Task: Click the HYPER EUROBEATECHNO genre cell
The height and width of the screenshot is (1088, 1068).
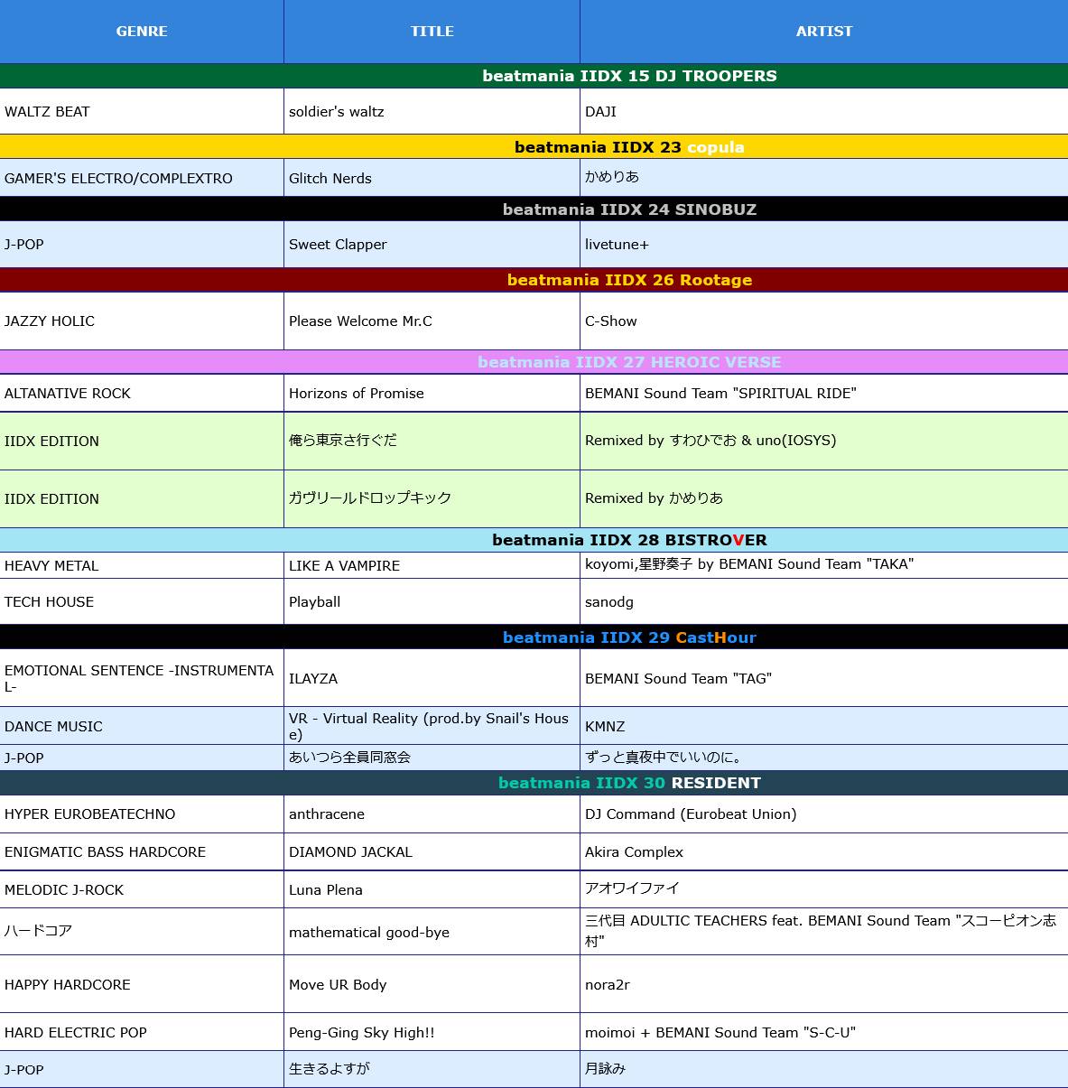Action: pyautogui.click(x=142, y=814)
